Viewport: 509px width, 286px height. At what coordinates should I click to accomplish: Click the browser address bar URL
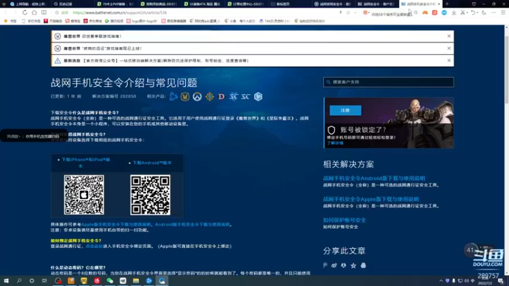point(120,13)
